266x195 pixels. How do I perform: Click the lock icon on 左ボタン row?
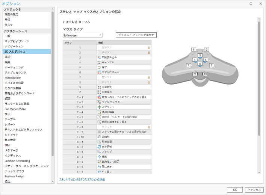coord(149,48)
